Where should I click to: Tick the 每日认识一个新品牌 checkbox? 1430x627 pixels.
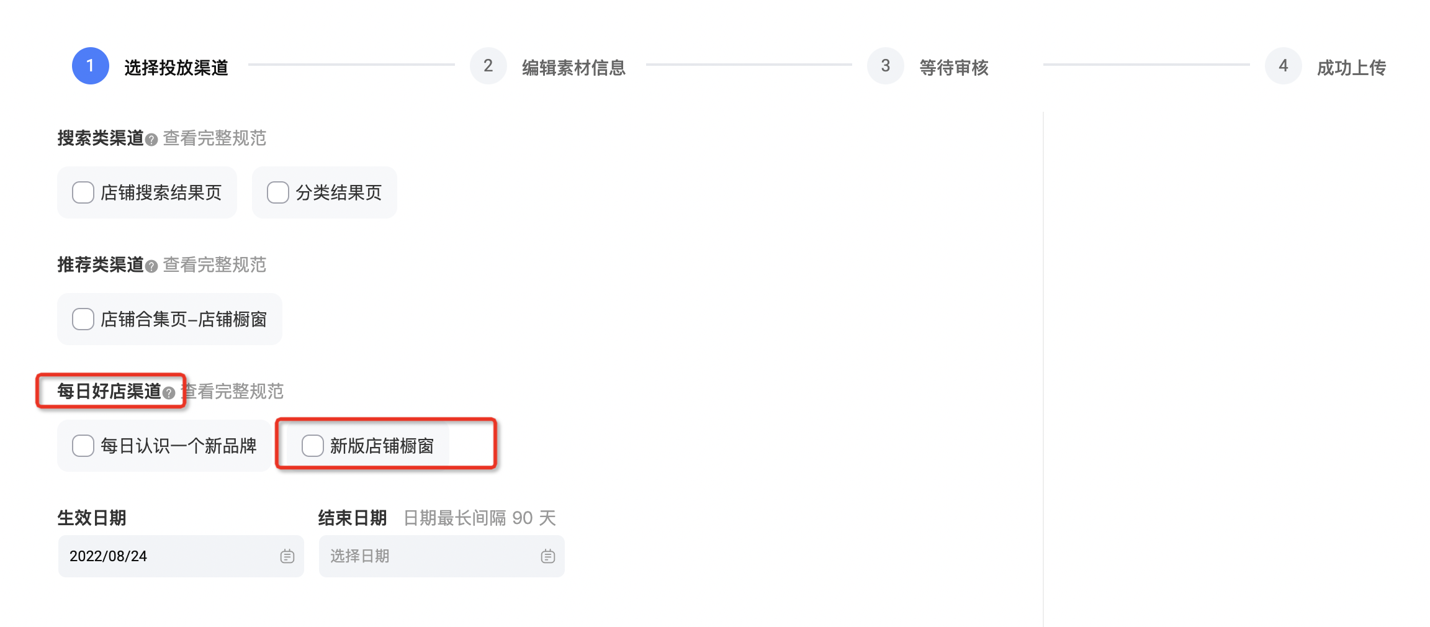(83, 446)
